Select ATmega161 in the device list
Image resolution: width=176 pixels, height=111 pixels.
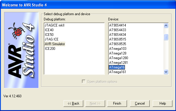tap(117, 72)
